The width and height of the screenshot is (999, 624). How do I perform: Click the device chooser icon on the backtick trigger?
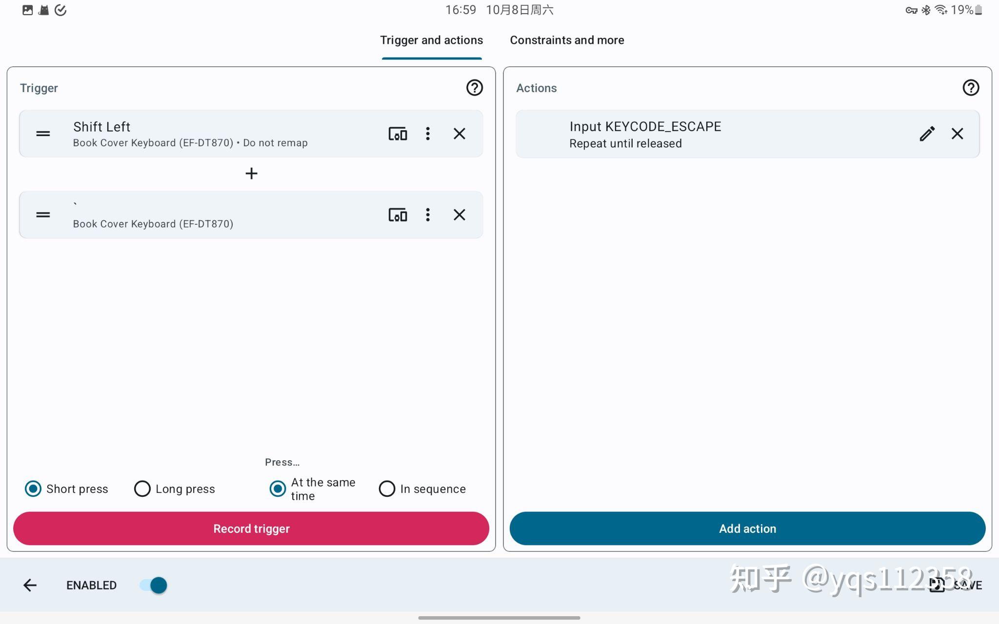pyautogui.click(x=398, y=214)
